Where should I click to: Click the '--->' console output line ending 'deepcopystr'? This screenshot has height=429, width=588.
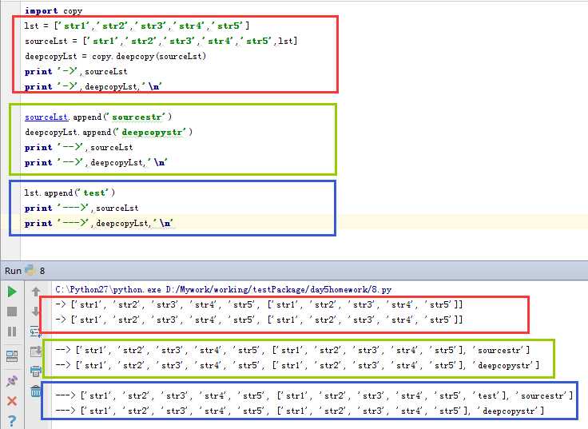(300, 411)
